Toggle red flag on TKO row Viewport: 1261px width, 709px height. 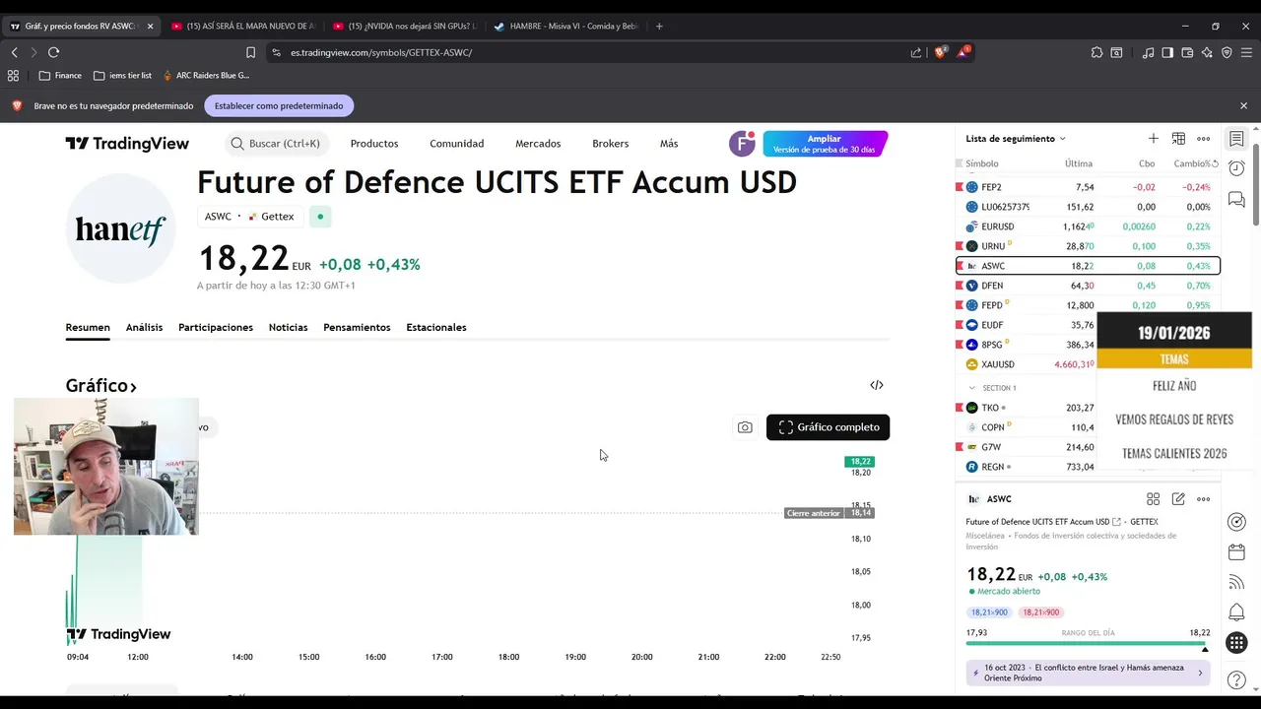pyautogui.click(x=960, y=408)
